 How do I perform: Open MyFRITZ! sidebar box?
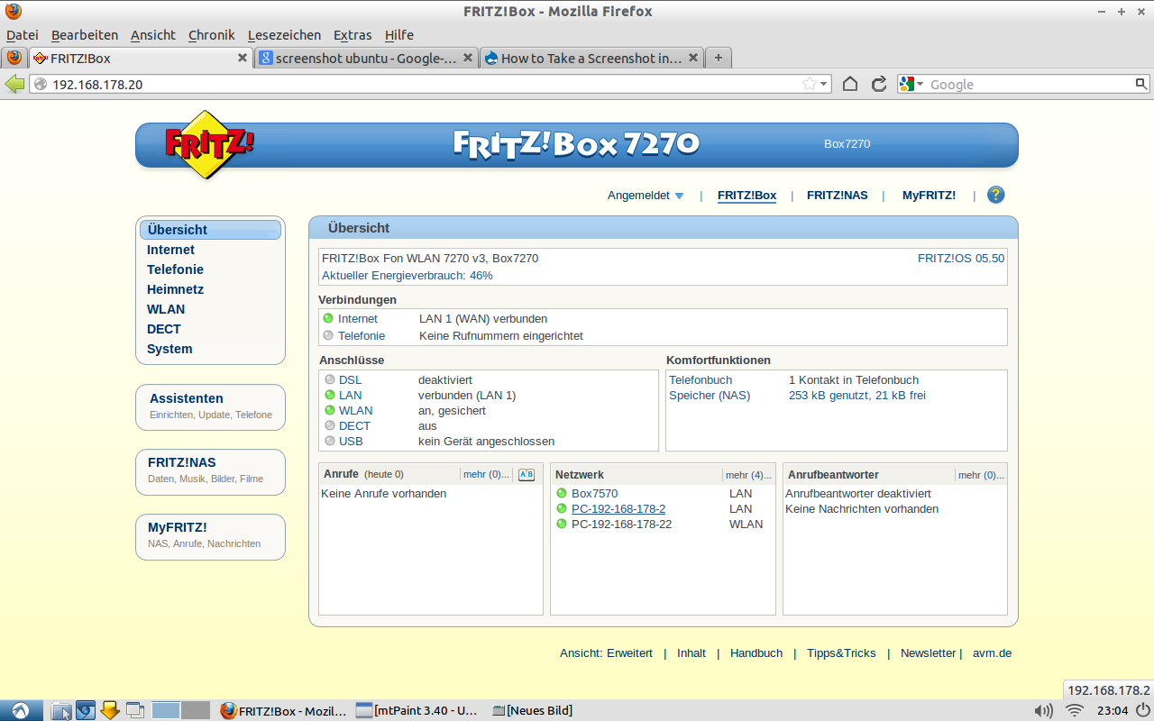(x=210, y=535)
